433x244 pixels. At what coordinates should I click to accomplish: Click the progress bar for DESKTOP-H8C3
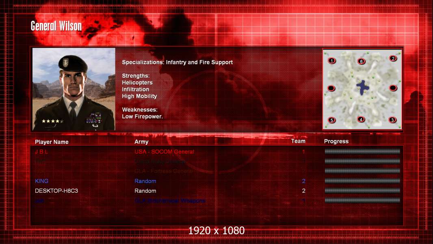[362, 190]
